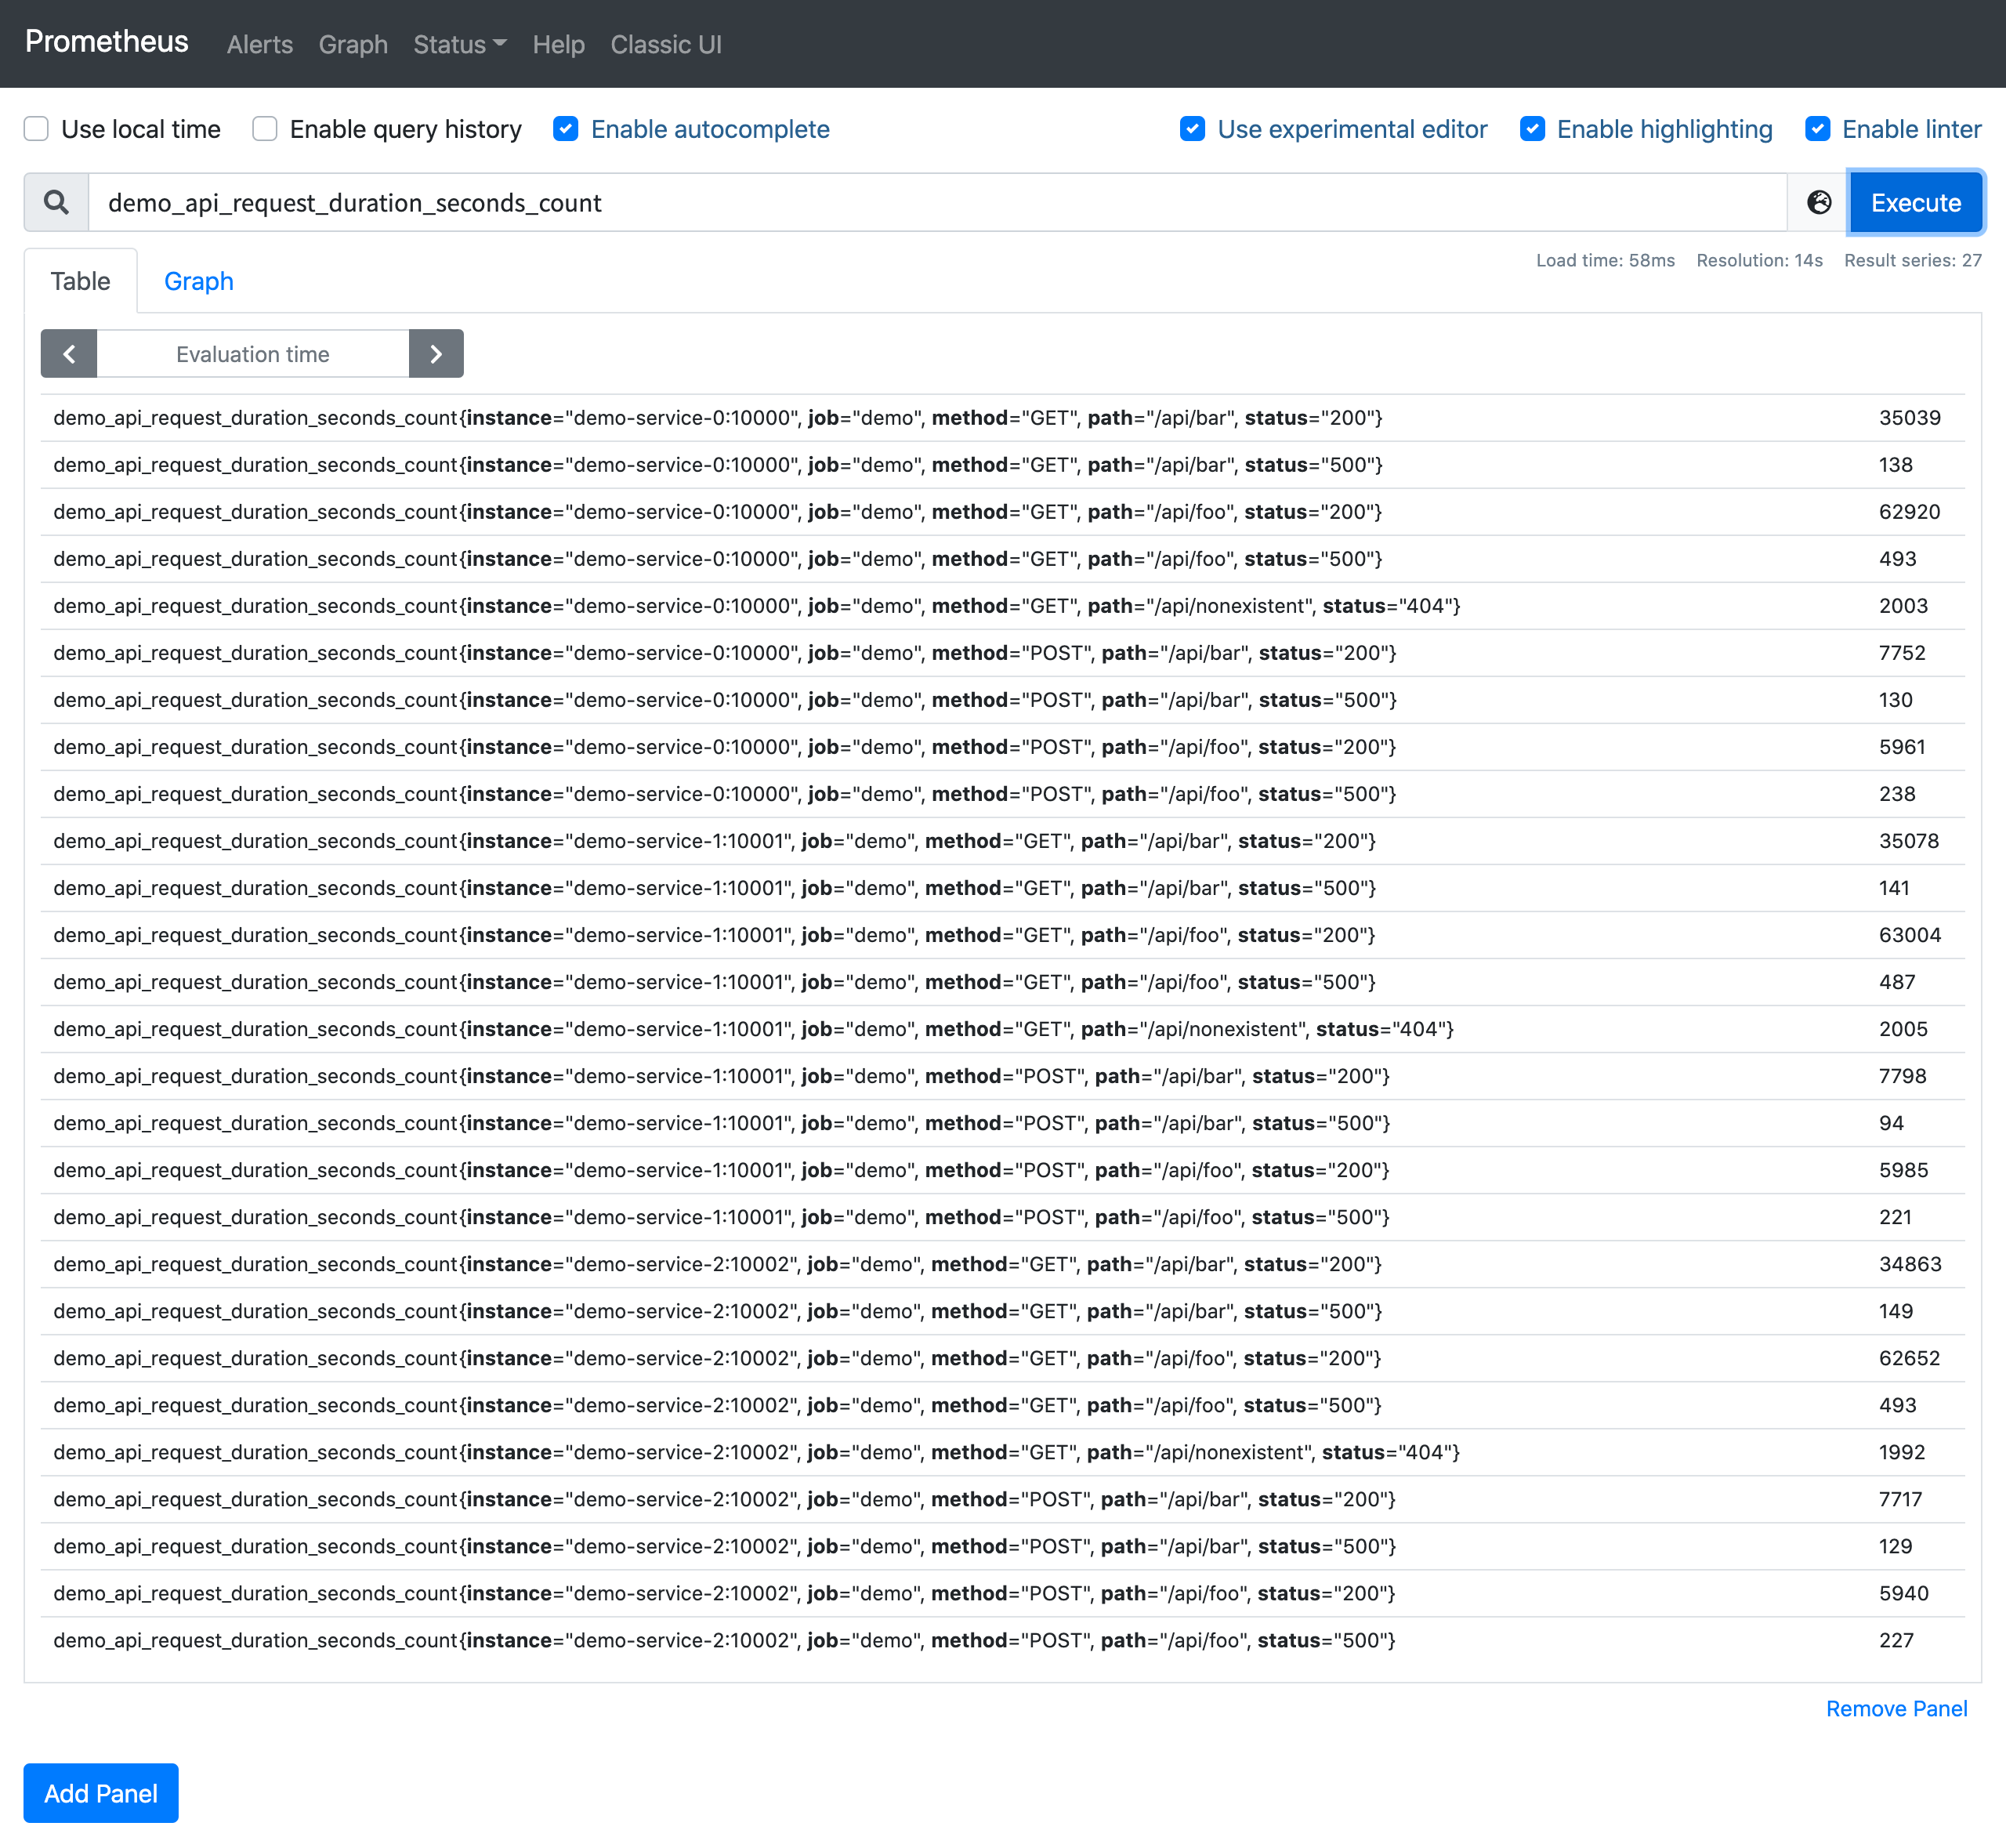Click the value 5940
Viewport: 2006px width, 1848px height.
pyautogui.click(x=1904, y=1593)
